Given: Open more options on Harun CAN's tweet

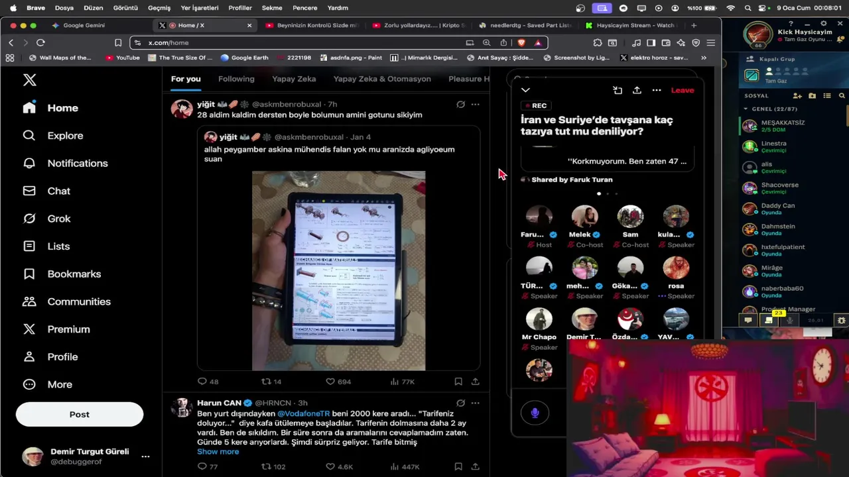Looking at the screenshot, I should pyautogui.click(x=475, y=403).
